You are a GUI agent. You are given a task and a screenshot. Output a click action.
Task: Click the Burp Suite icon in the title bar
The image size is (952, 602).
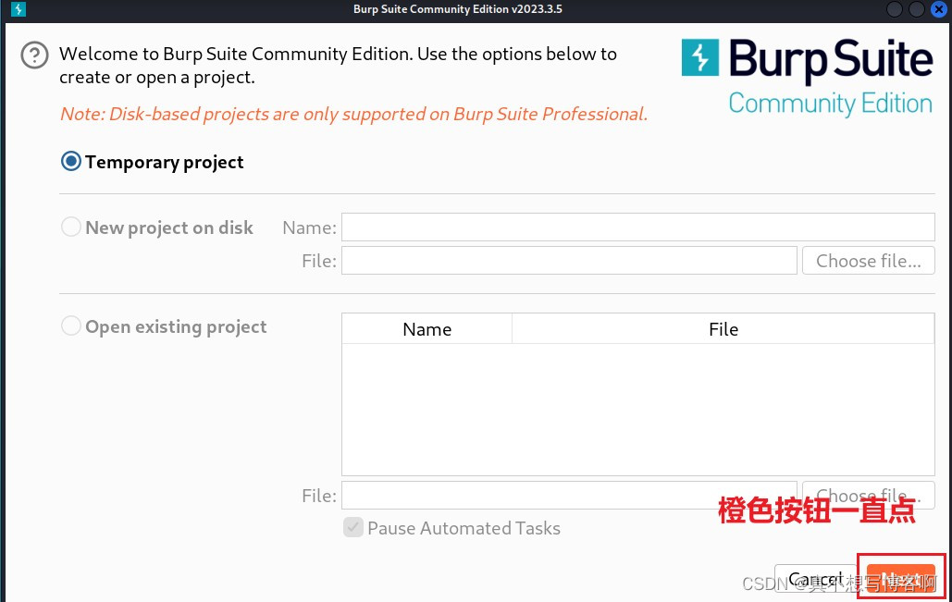(x=18, y=9)
